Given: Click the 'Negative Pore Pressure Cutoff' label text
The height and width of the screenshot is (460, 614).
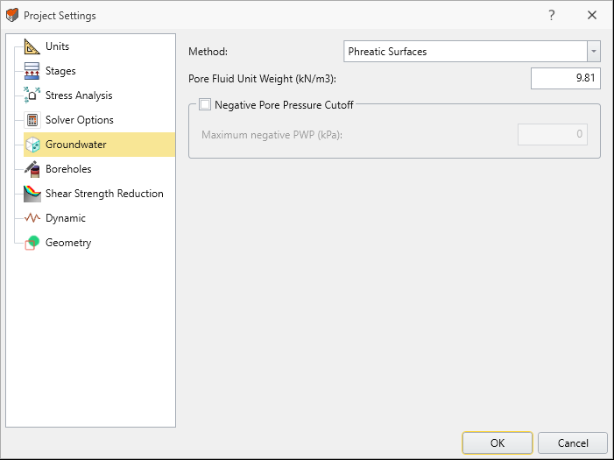Looking at the screenshot, I should [284, 105].
